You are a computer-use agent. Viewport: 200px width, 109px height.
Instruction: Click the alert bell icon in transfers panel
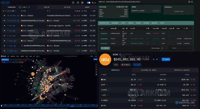[73, 2]
